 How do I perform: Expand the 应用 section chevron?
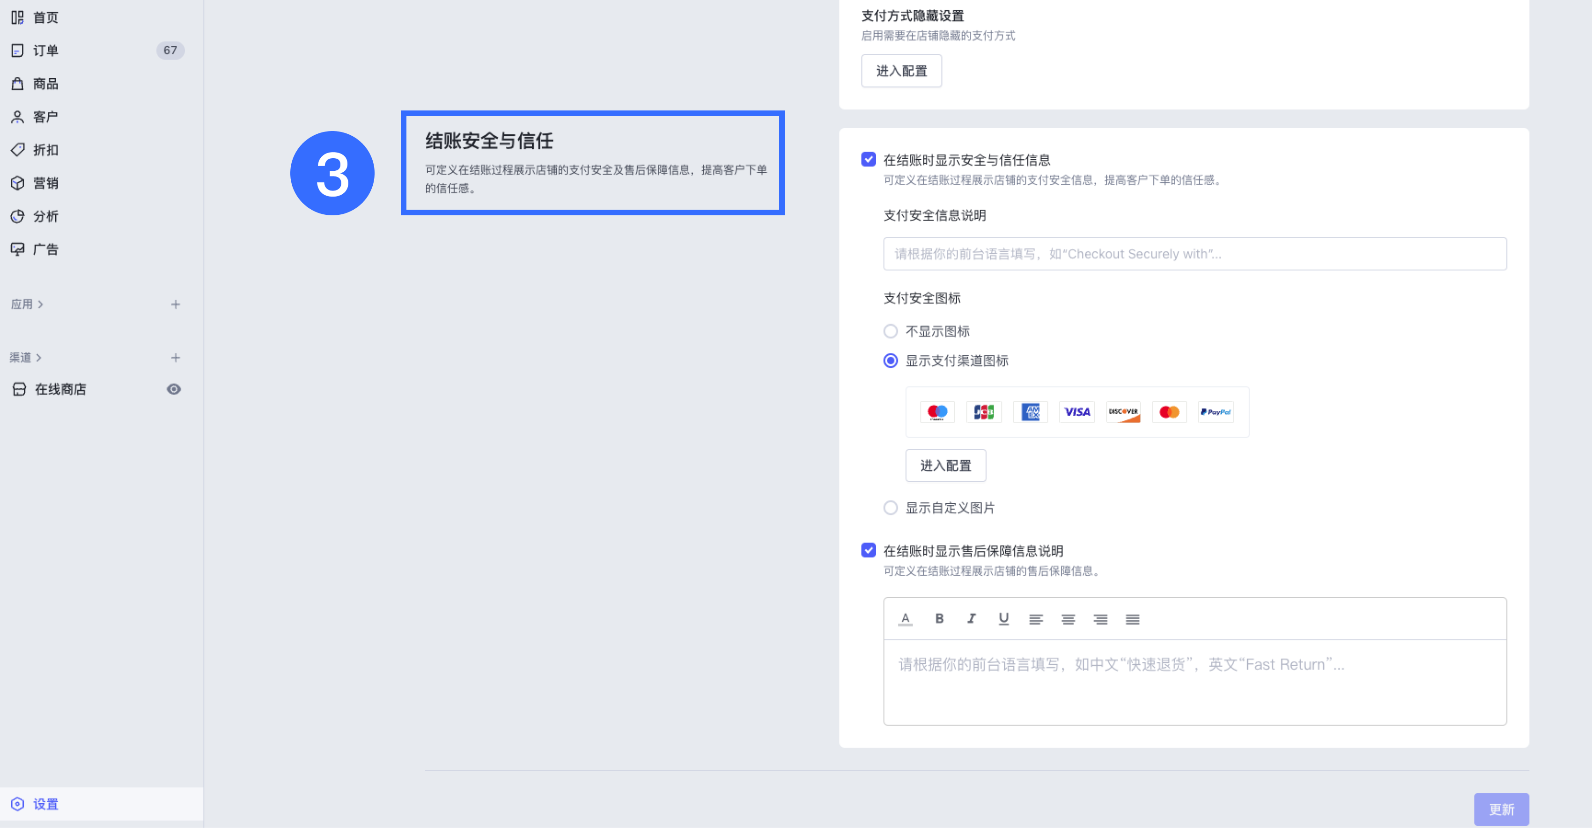41,304
